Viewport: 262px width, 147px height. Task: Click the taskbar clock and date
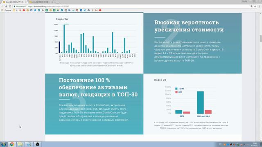[255, 144]
